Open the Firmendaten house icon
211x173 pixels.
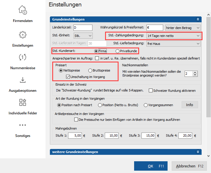click(x=23, y=10)
